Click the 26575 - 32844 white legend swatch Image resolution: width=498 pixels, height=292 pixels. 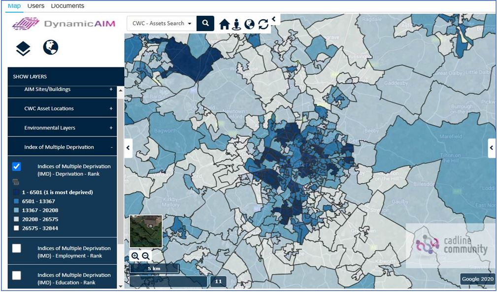pyautogui.click(x=17, y=228)
